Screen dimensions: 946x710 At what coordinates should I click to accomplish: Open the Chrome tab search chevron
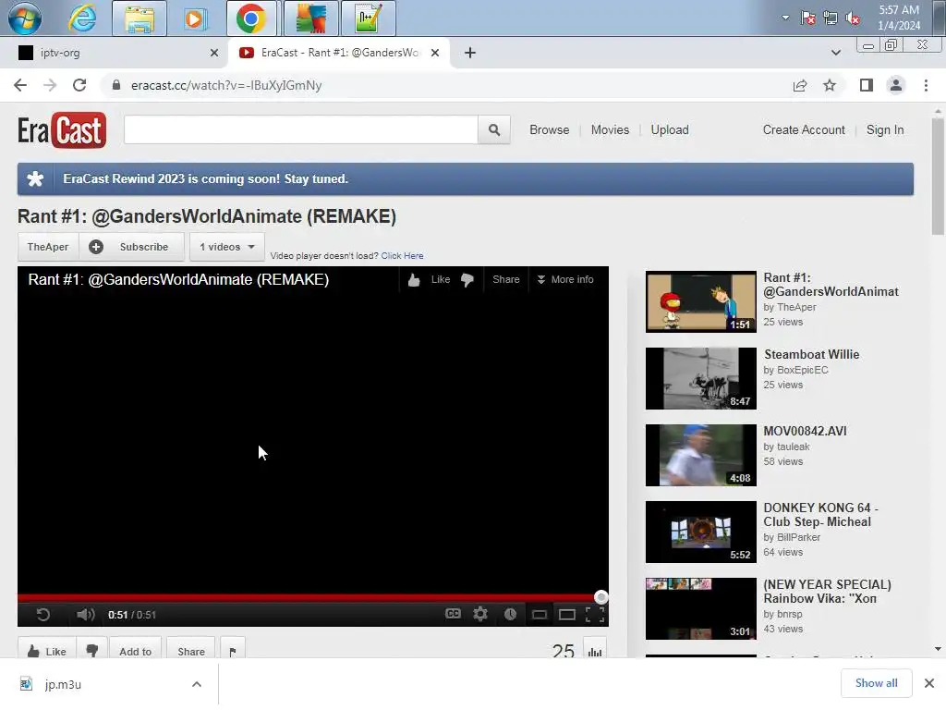pyautogui.click(x=835, y=53)
